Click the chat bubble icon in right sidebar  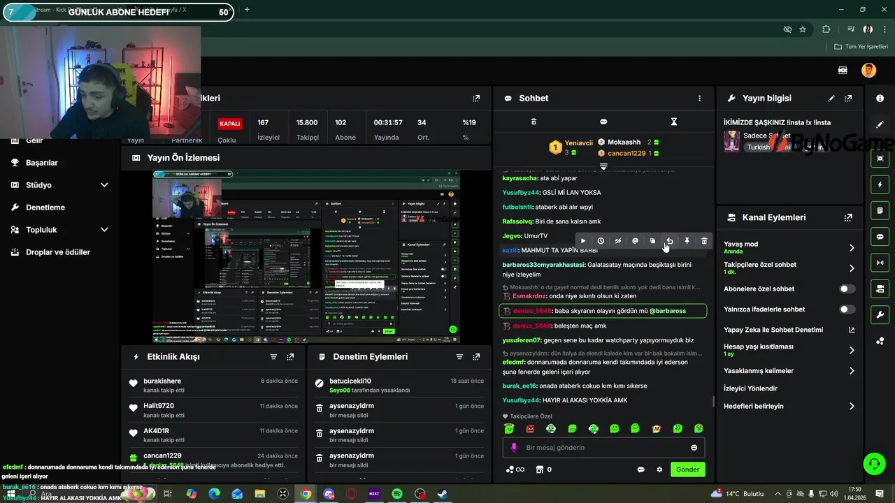(x=880, y=237)
